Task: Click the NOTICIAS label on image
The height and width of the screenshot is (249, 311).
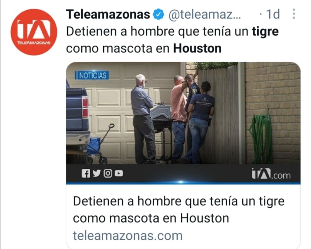Action: pos(92,75)
